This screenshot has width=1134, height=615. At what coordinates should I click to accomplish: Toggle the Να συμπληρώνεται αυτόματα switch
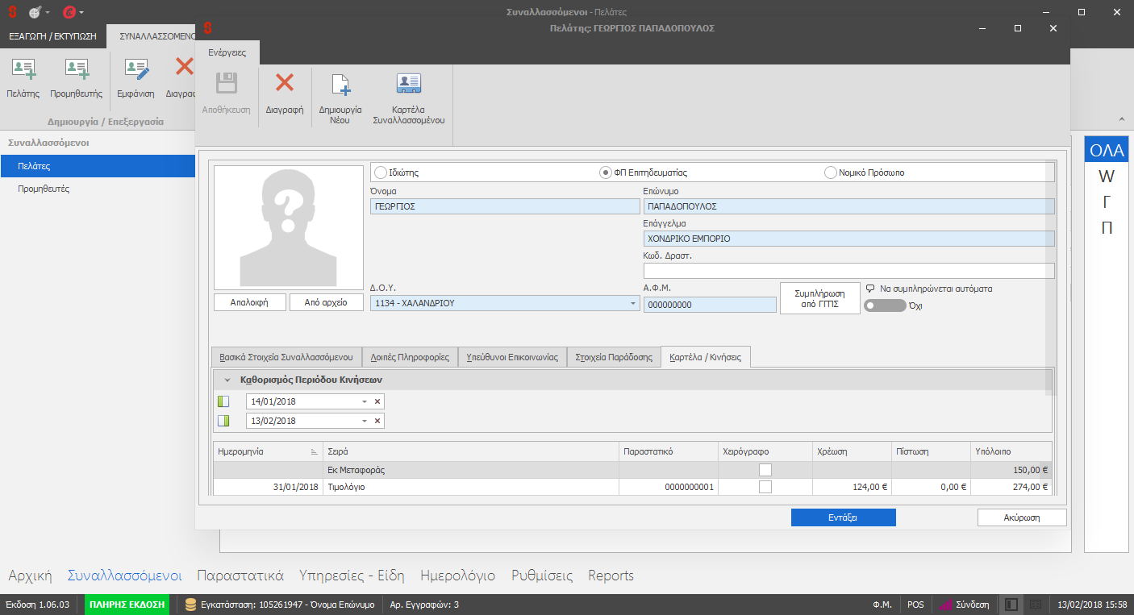tap(884, 305)
